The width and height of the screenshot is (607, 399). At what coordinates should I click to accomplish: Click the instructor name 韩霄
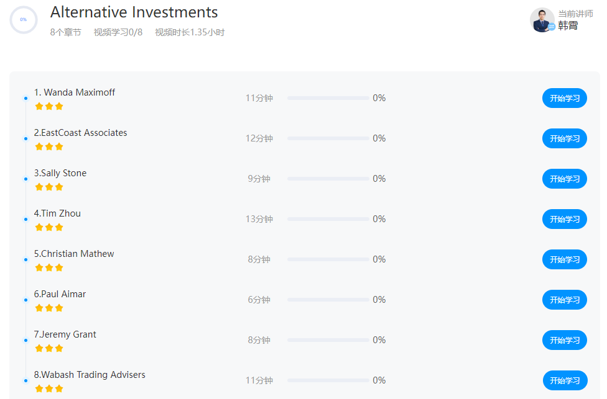[x=568, y=25]
